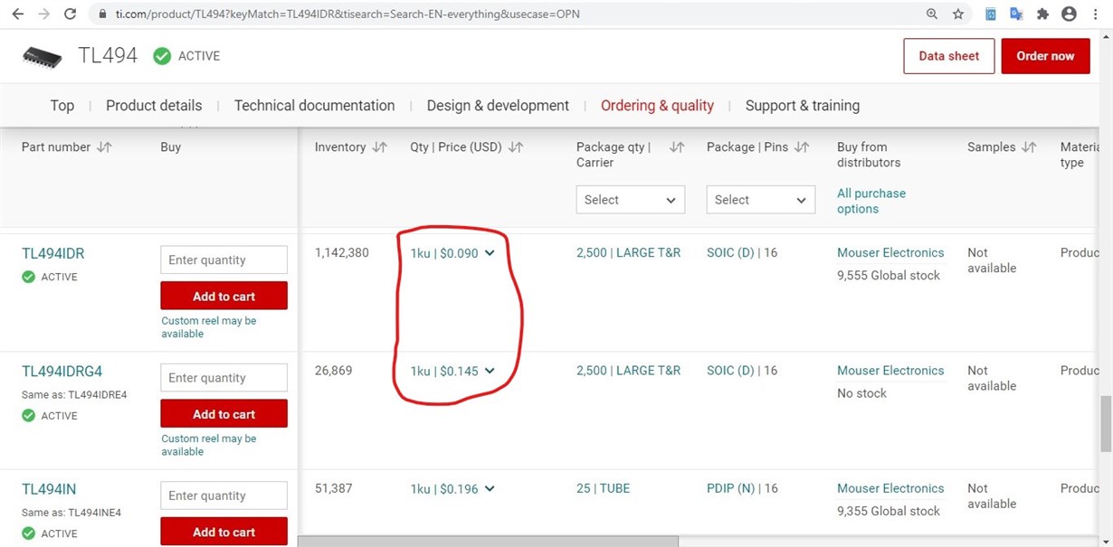Sort by Package | Pins arrows icon

pos(802,146)
